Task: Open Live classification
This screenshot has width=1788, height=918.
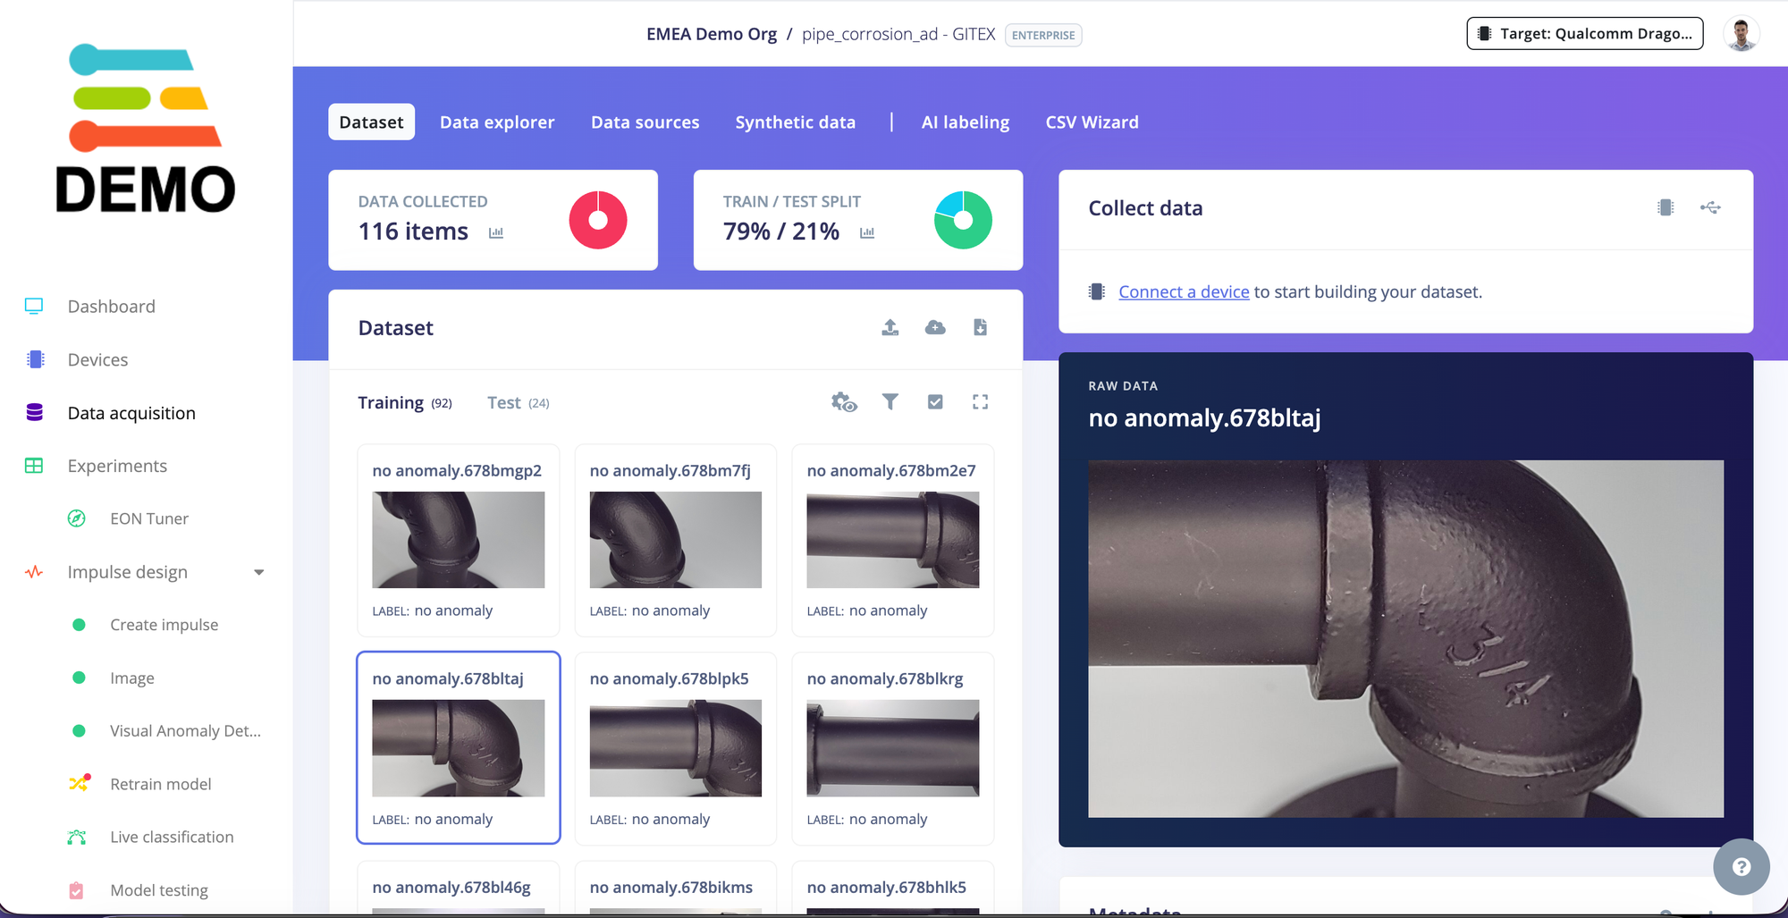Action: [x=172, y=837]
